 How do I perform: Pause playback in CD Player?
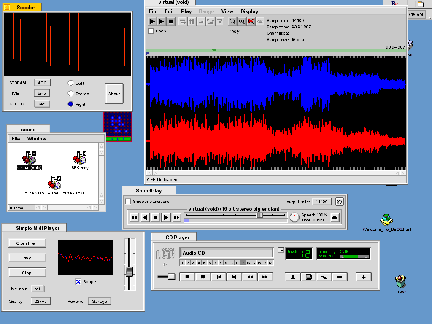pos(202,277)
